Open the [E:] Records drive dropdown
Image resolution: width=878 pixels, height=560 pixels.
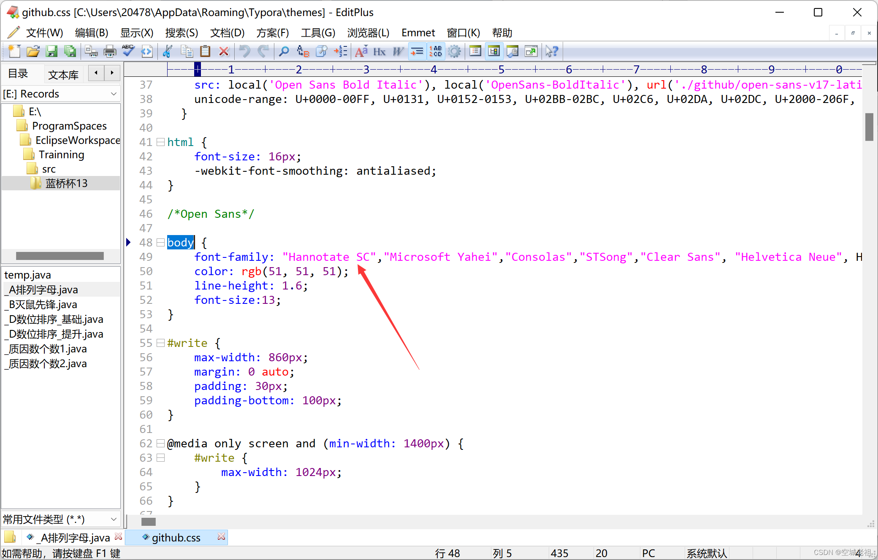tap(114, 94)
